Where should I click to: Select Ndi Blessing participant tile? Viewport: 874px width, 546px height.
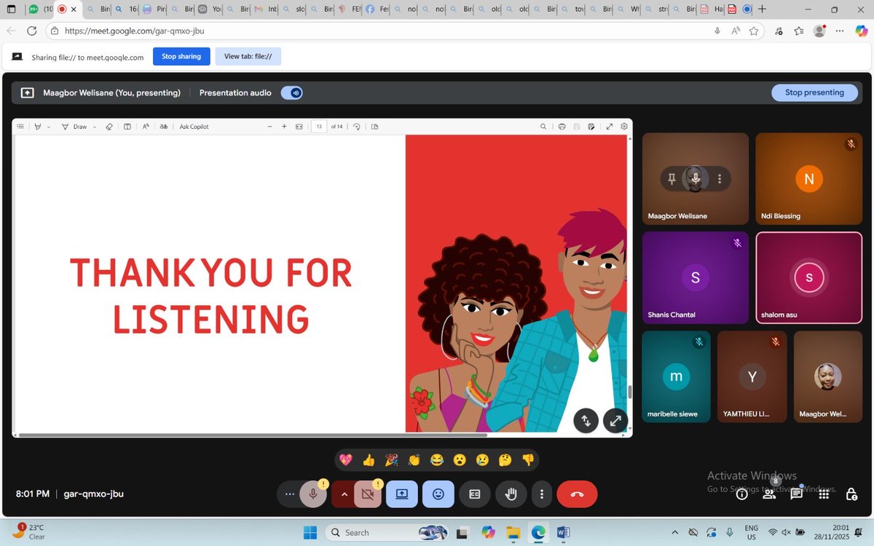[808, 178]
